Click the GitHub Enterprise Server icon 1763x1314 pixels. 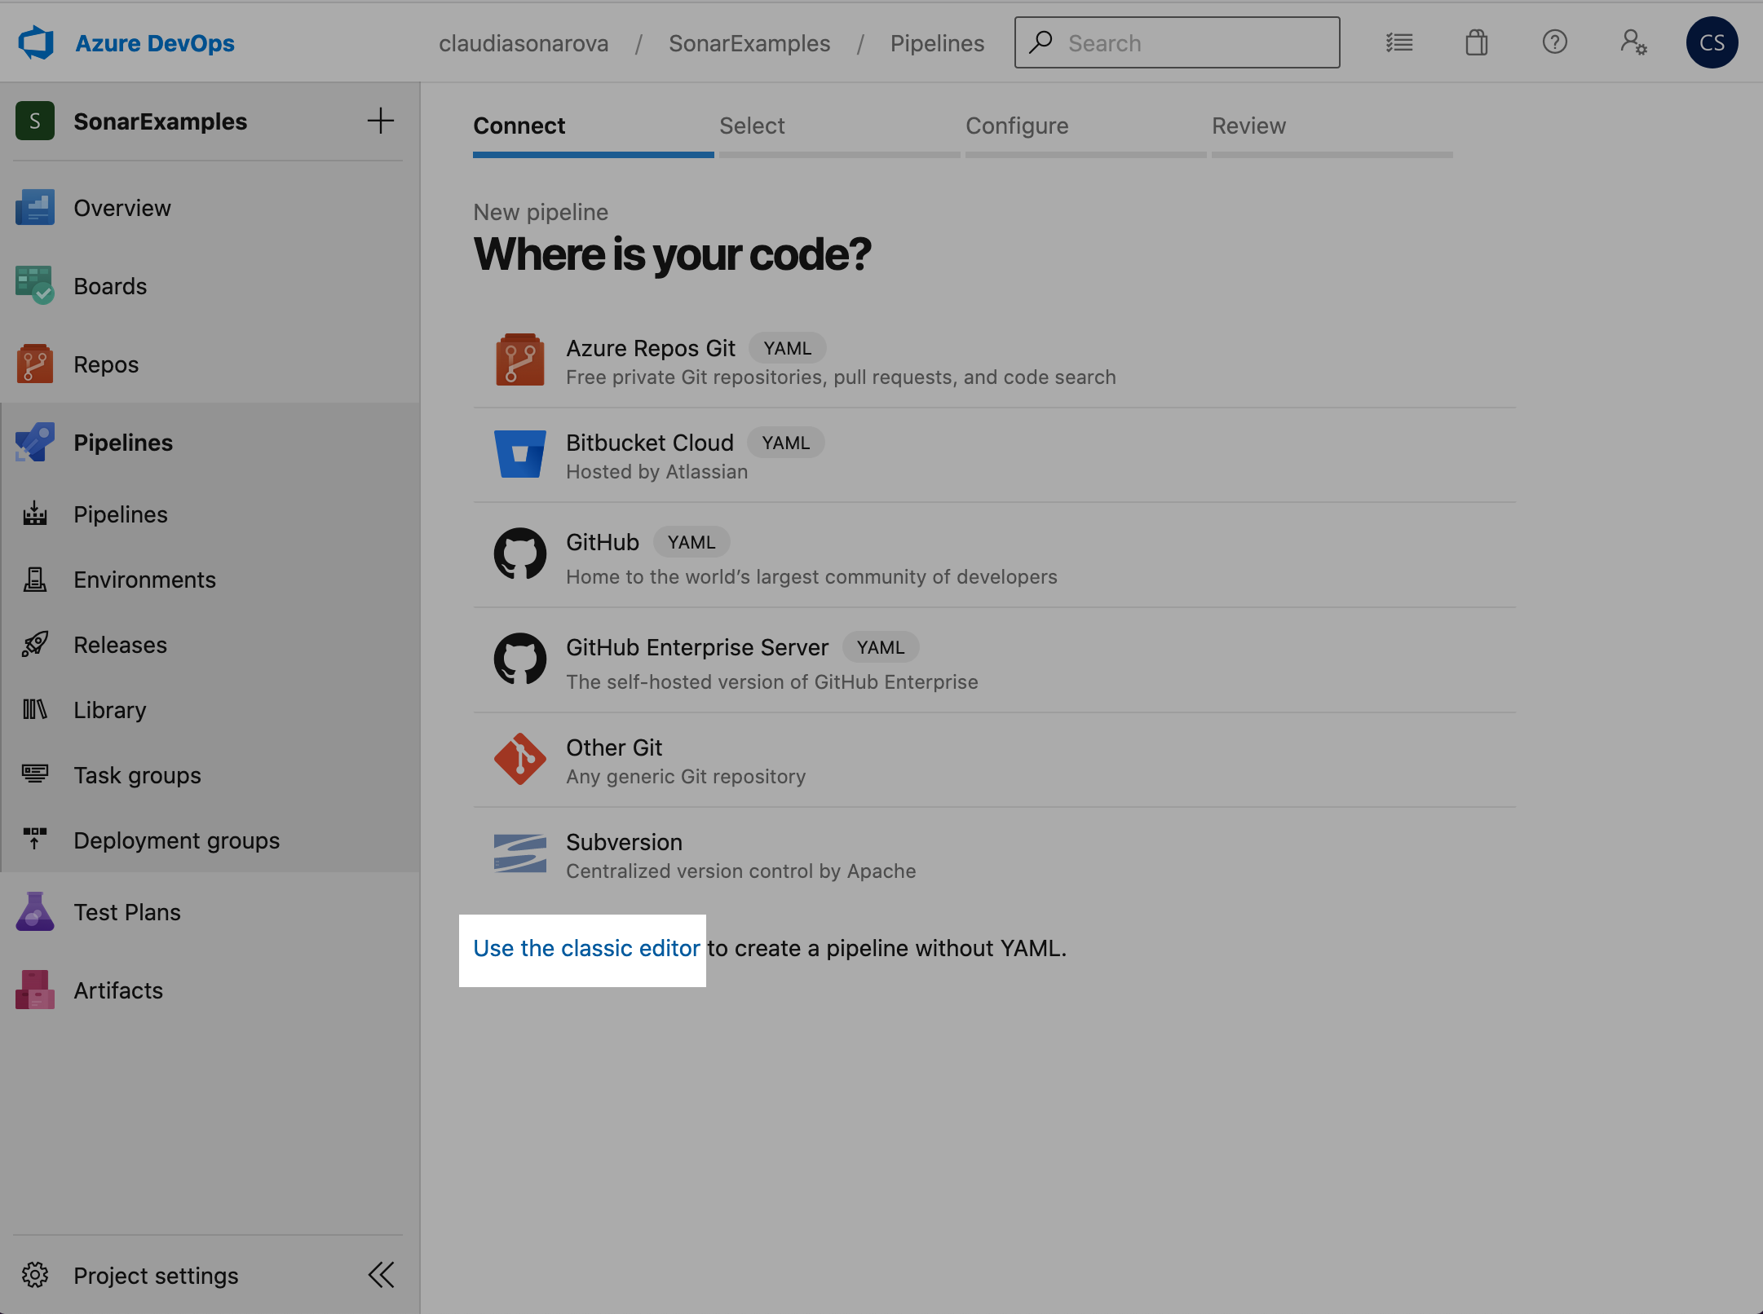pos(520,659)
